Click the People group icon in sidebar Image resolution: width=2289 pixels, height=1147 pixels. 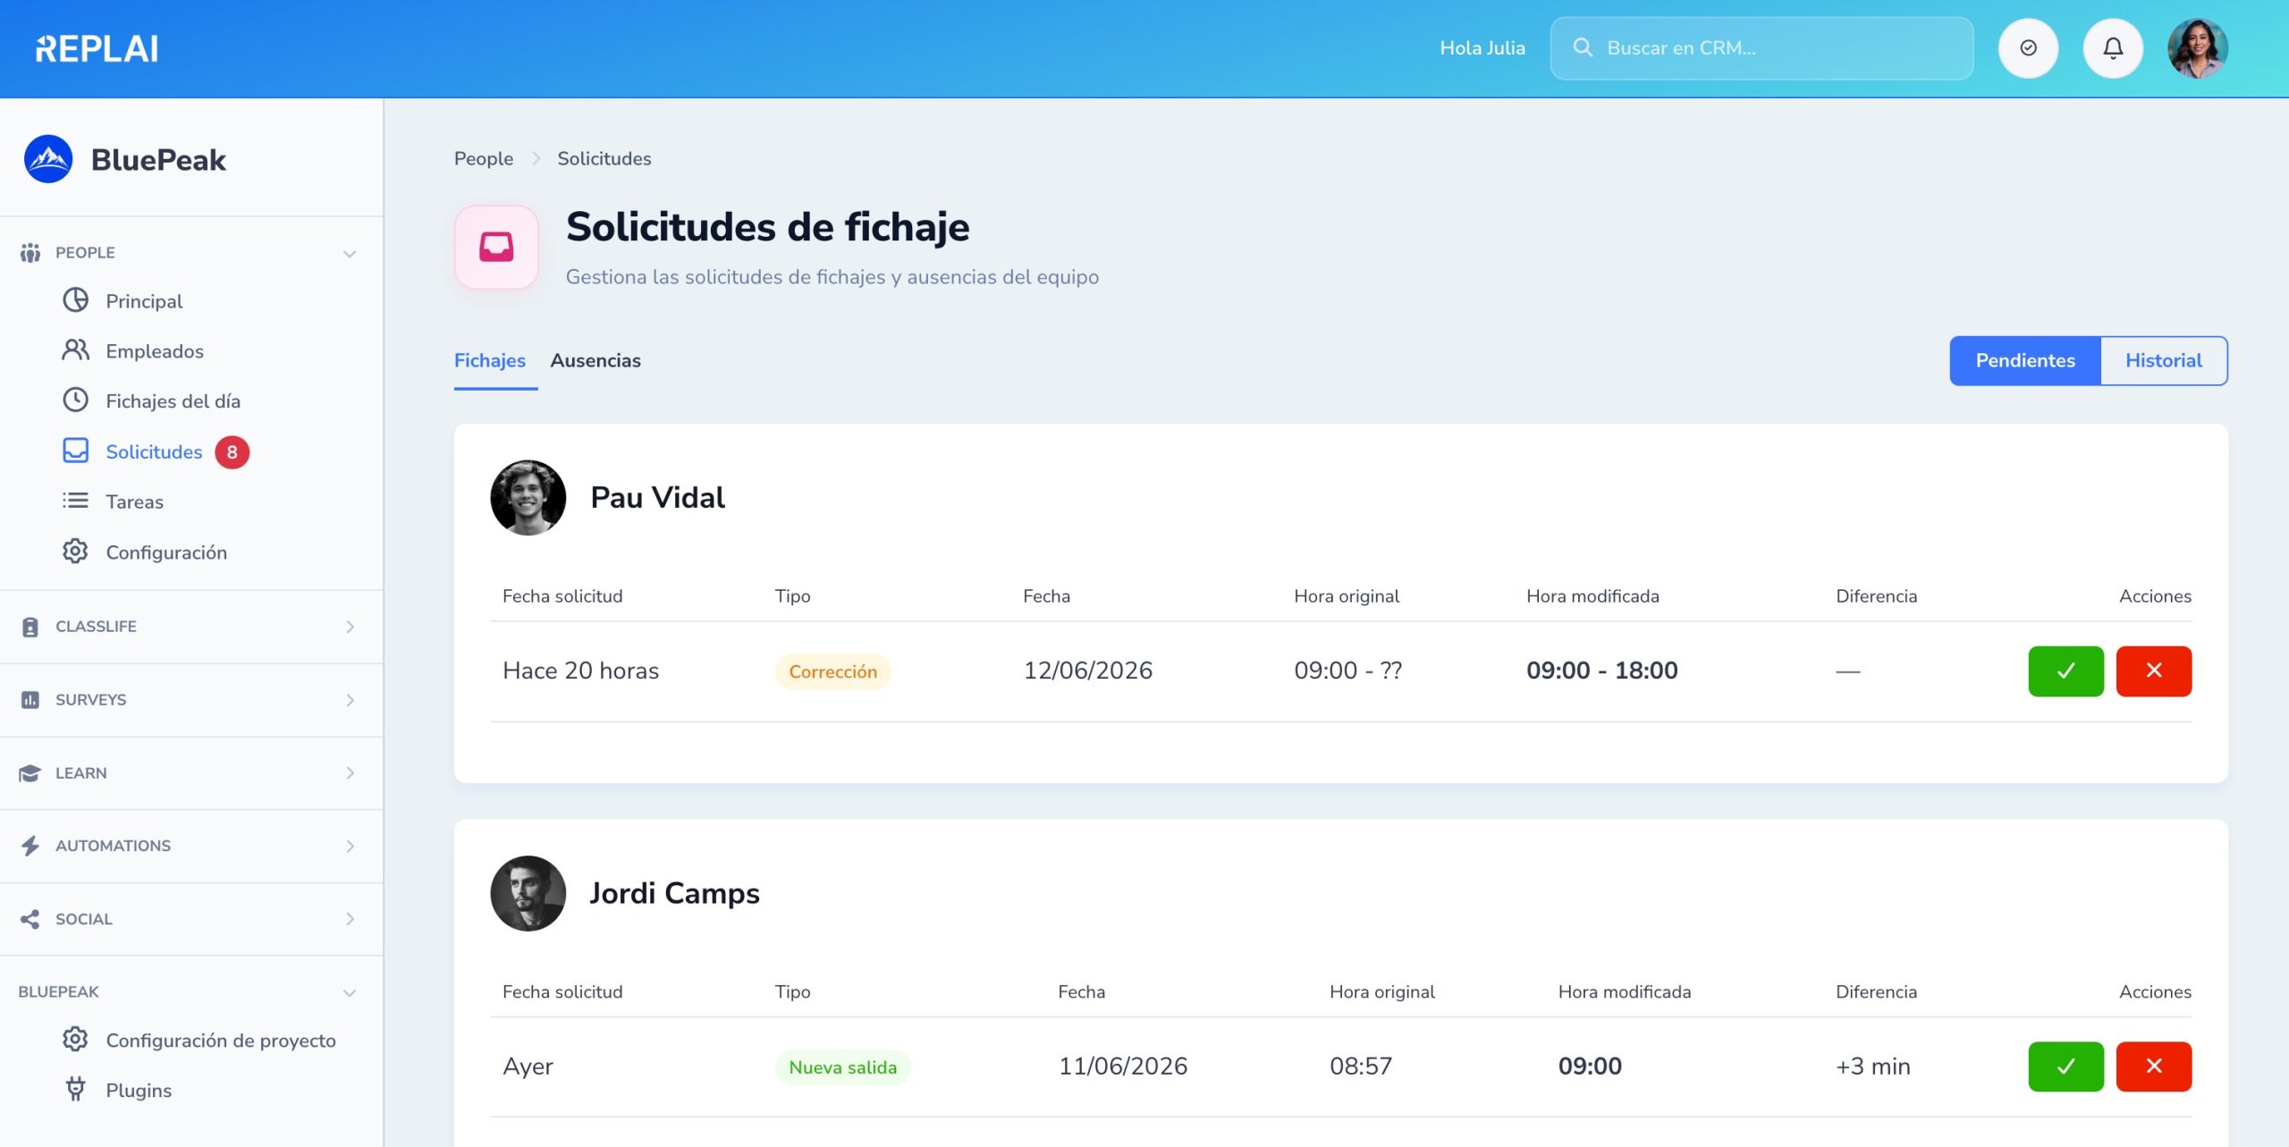click(30, 253)
